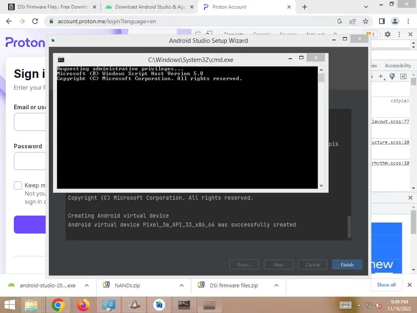Open DSi firmware files.zip download
The height and width of the screenshot is (313, 417).
(x=233, y=285)
